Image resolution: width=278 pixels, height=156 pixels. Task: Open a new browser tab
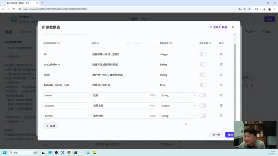[42, 3]
